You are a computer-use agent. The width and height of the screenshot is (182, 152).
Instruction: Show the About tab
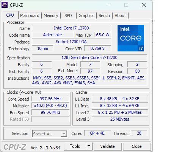(120, 16)
